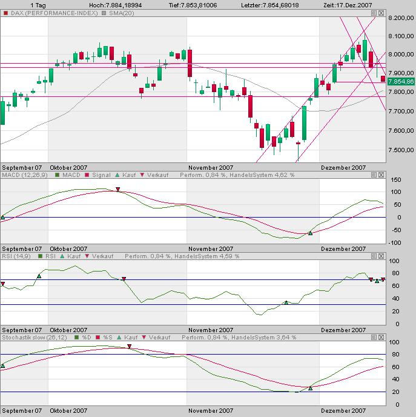Select the RSI sell marker in mid-October
The image size is (416, 417).
(124, 279)
